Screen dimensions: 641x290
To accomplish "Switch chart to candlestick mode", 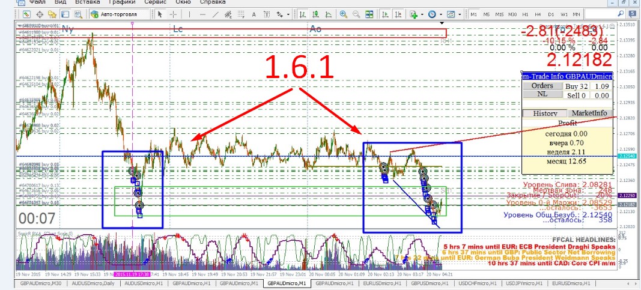I will click(315, 14).
